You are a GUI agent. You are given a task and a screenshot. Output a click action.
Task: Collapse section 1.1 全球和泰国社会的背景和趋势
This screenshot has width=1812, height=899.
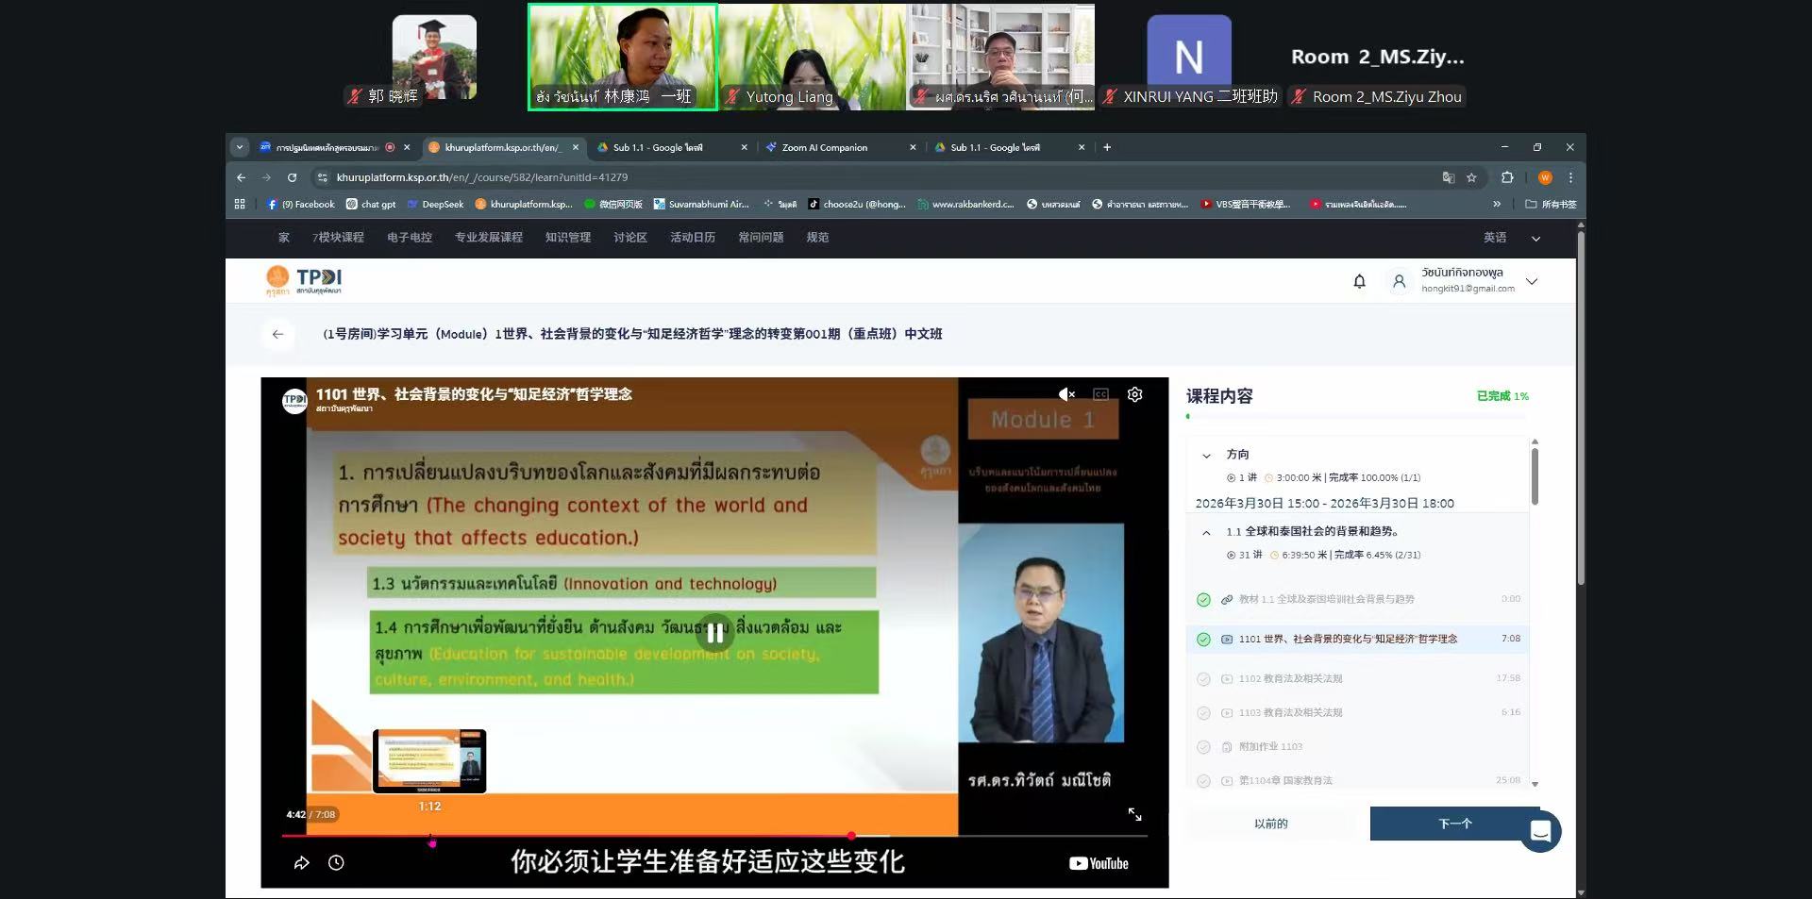(x=1206, y=531)
